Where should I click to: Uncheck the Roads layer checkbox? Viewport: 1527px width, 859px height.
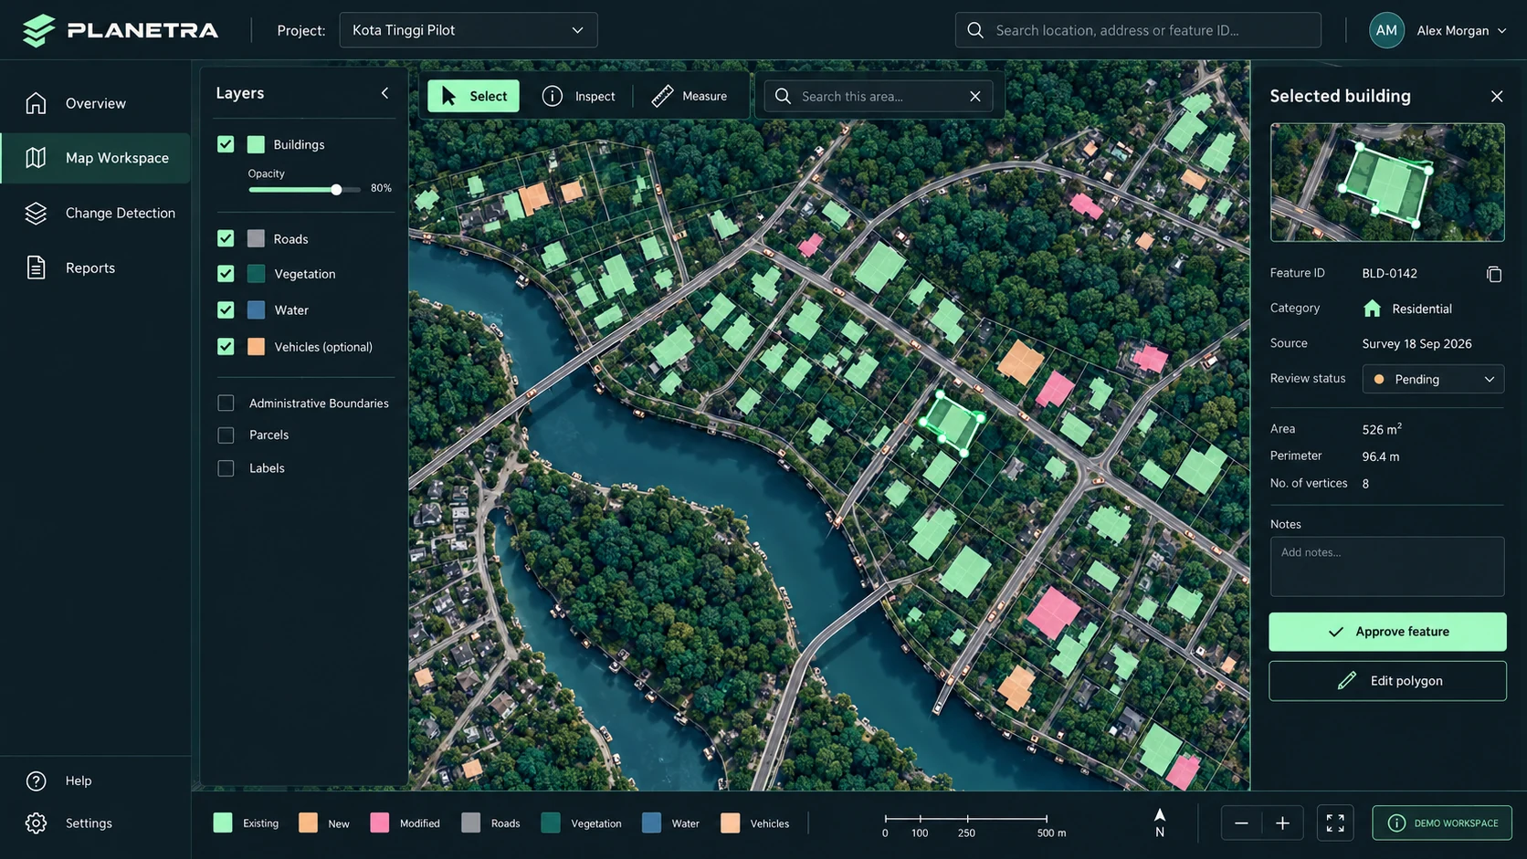tap(226, 238)
